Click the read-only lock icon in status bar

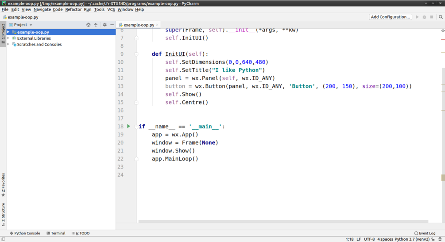click(433, 239)
